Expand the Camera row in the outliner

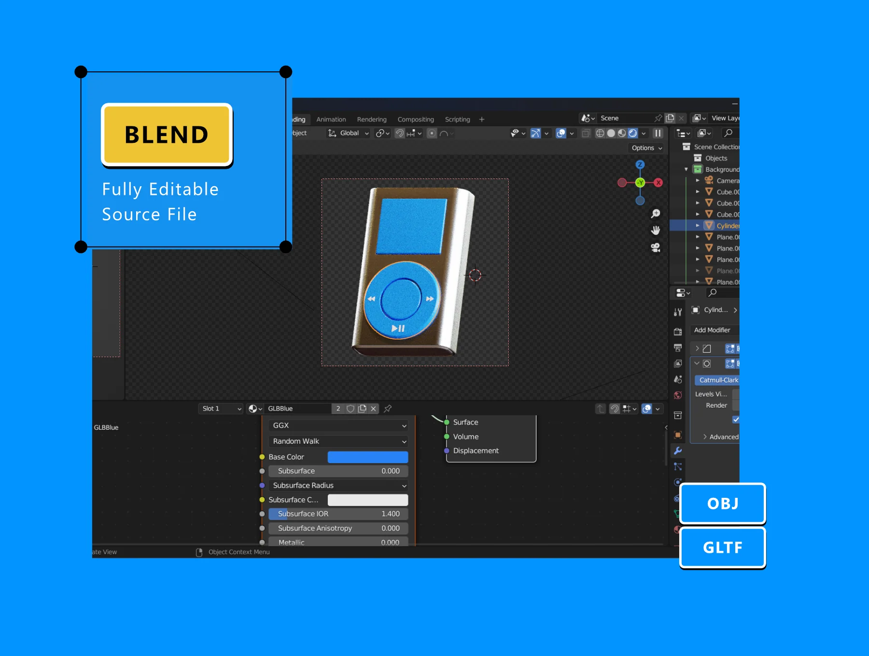pyautogui.click(x=697, y=180)
